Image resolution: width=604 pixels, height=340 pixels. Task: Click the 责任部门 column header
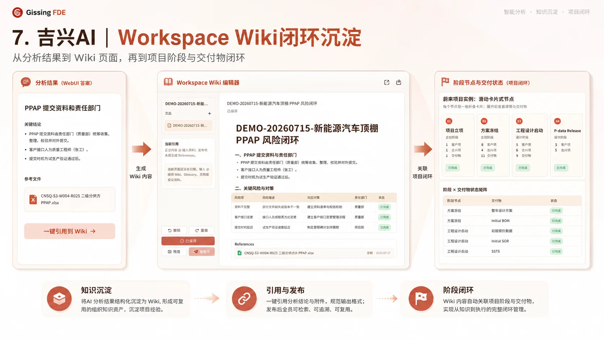pyautogui.click(x=361, y=198)
